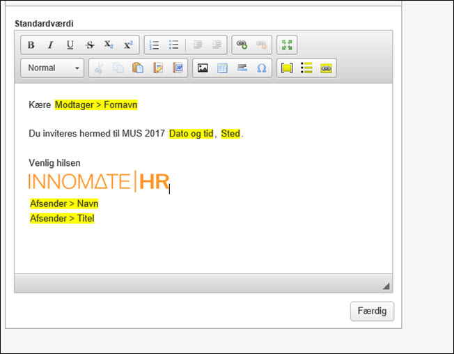Screen dimensions: 454x354
Task: Insert a table
Action: coord(222,68)
